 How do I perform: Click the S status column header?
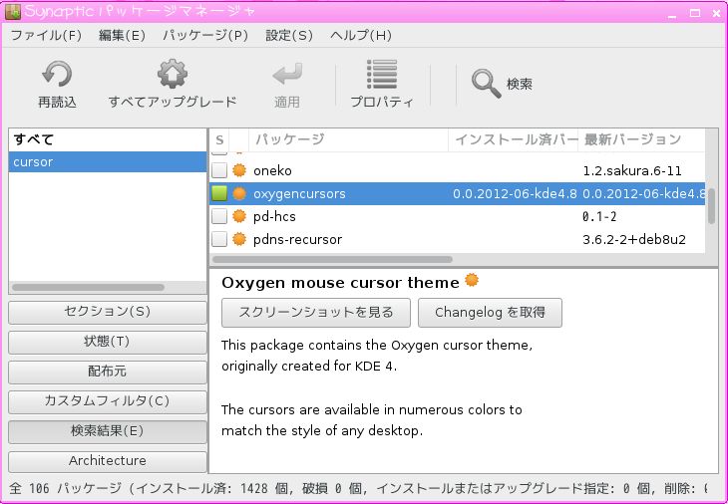coord(219,139)
